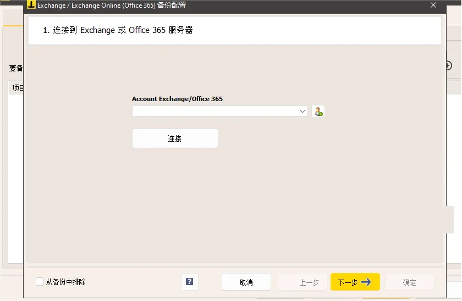Click the 连接 button

tap(175, 138)
